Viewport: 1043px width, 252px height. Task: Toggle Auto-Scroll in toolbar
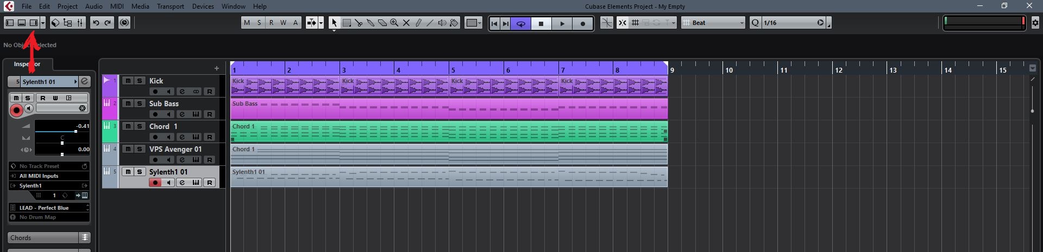pos(311,23)
